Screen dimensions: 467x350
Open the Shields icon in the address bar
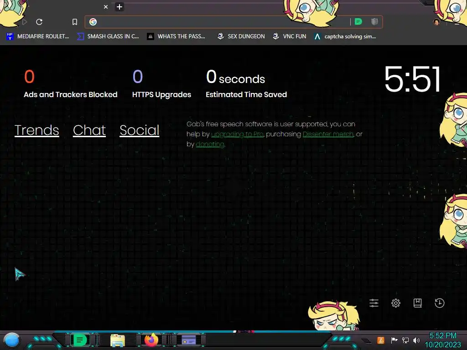coord(374,21)
